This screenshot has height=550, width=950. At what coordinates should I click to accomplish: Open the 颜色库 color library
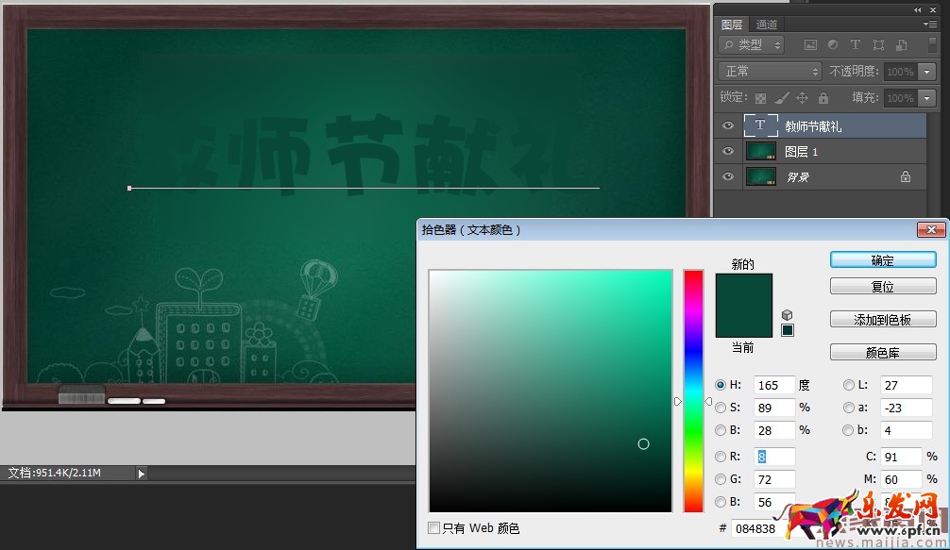[882, 352]
